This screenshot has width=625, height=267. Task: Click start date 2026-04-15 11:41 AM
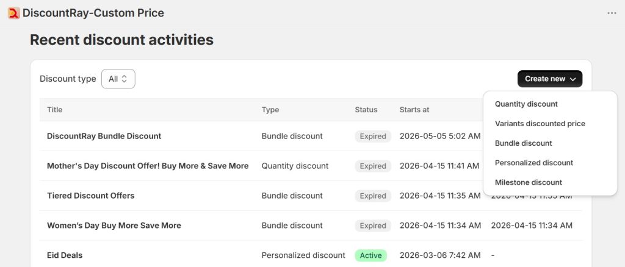point(439,166)
